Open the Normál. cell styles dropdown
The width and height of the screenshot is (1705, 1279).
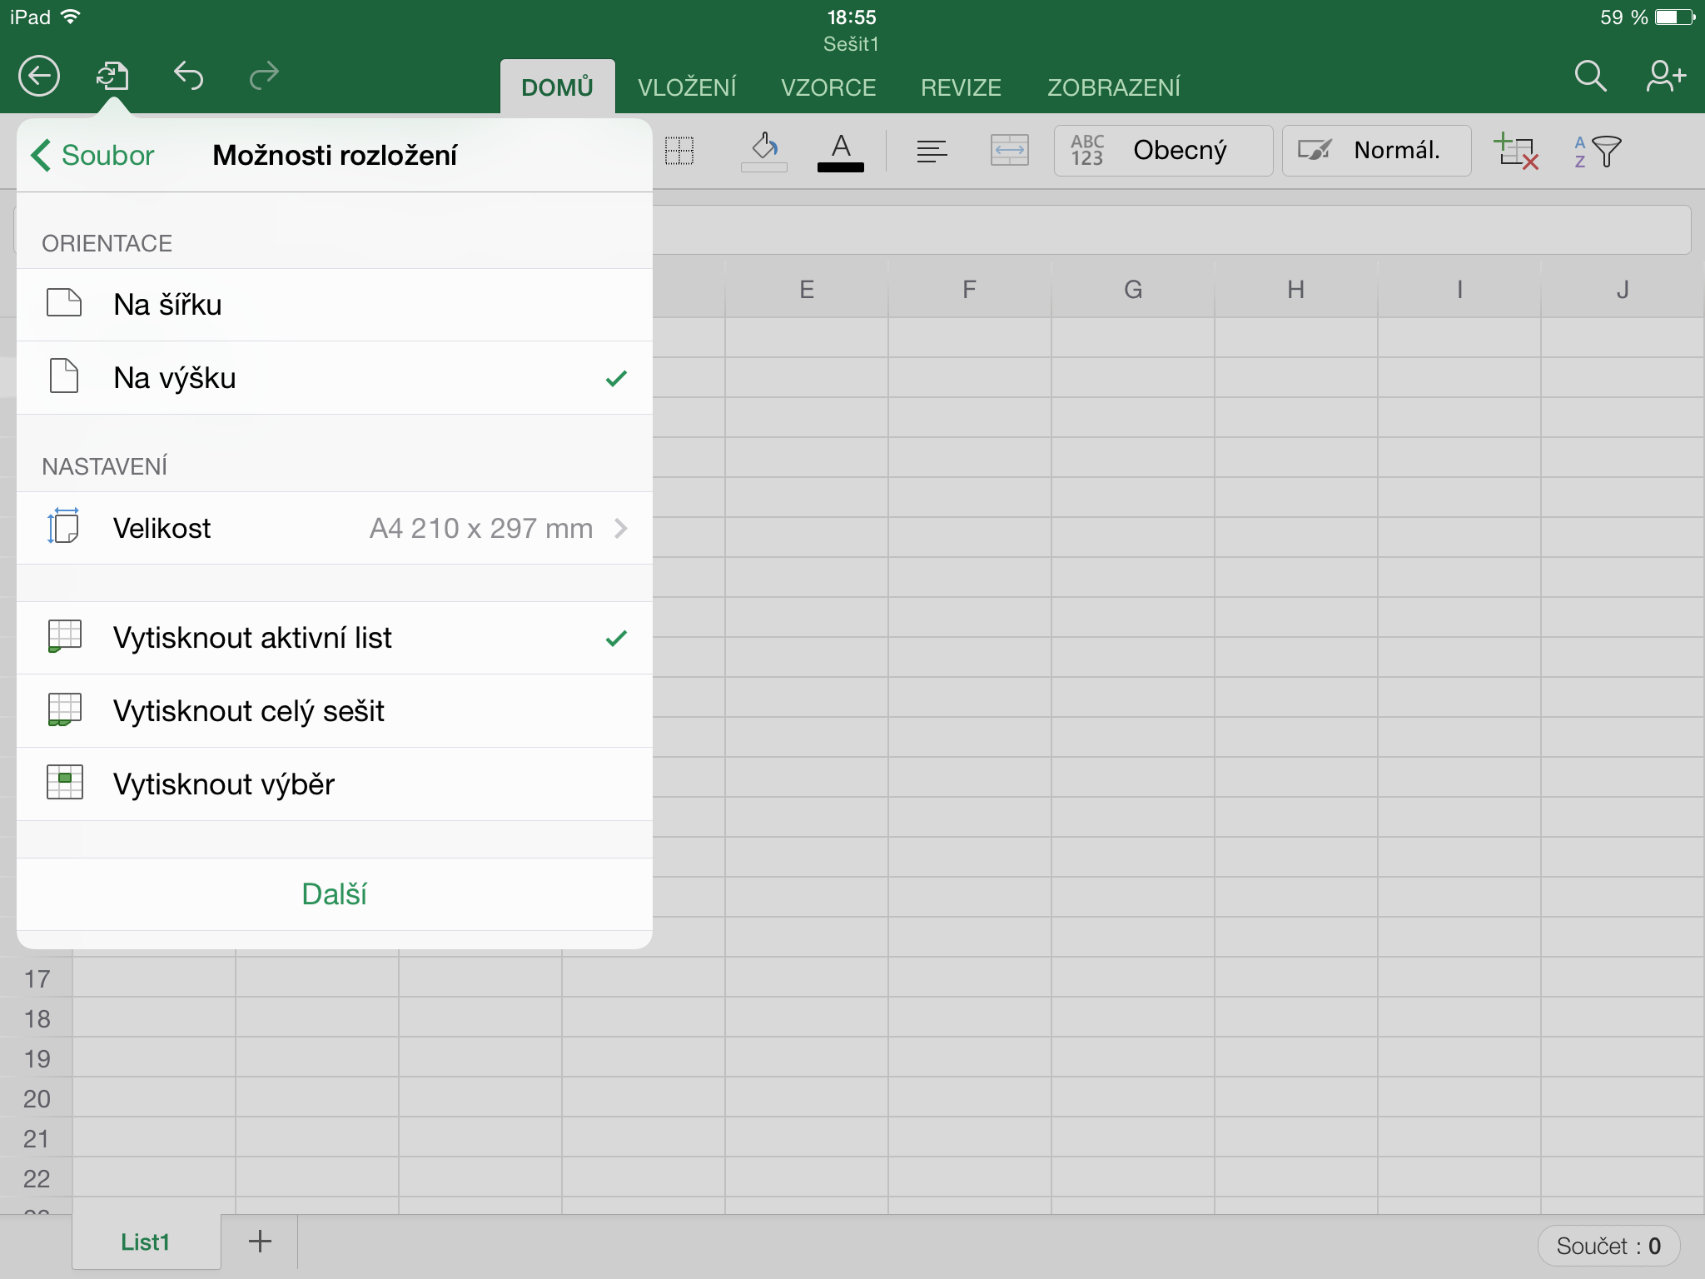[1376, 151]
